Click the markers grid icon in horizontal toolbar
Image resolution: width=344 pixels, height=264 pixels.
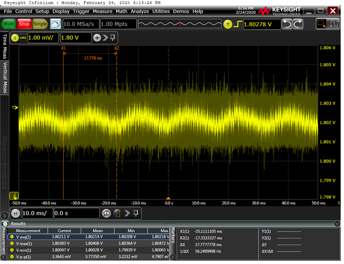pyautogui.click(x=118, y=213)
